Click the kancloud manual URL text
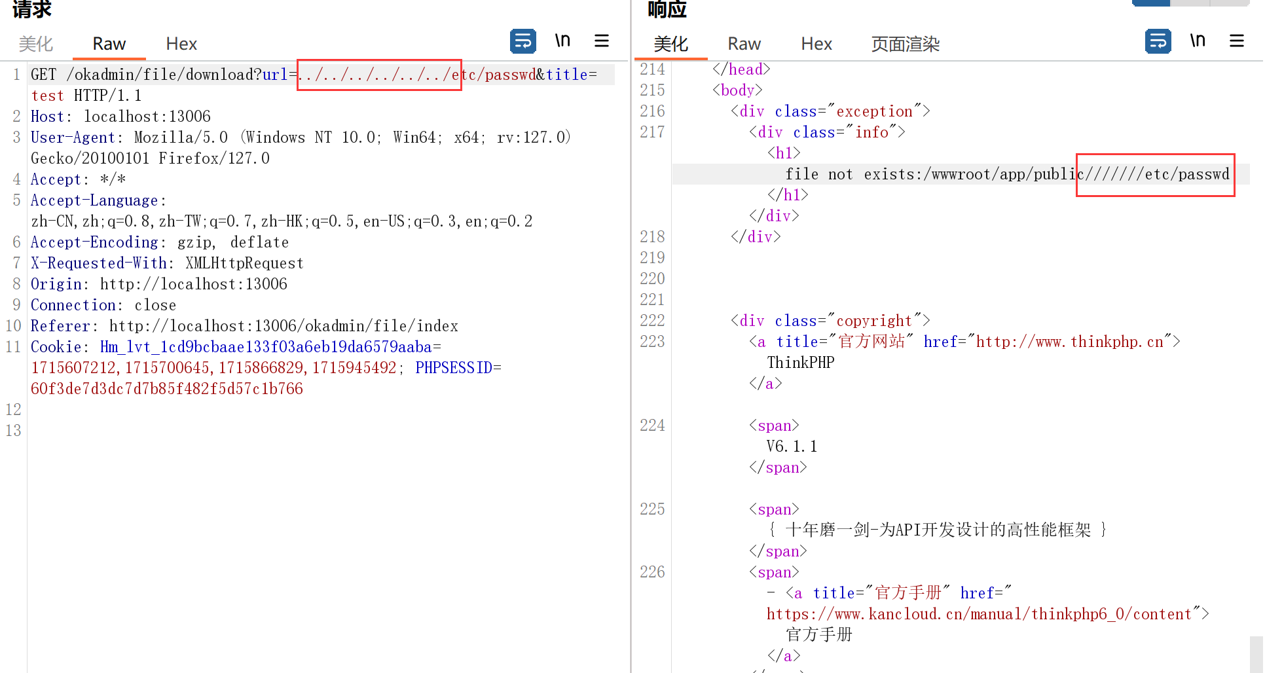The image size is (1265, 673). click(979, 614)
